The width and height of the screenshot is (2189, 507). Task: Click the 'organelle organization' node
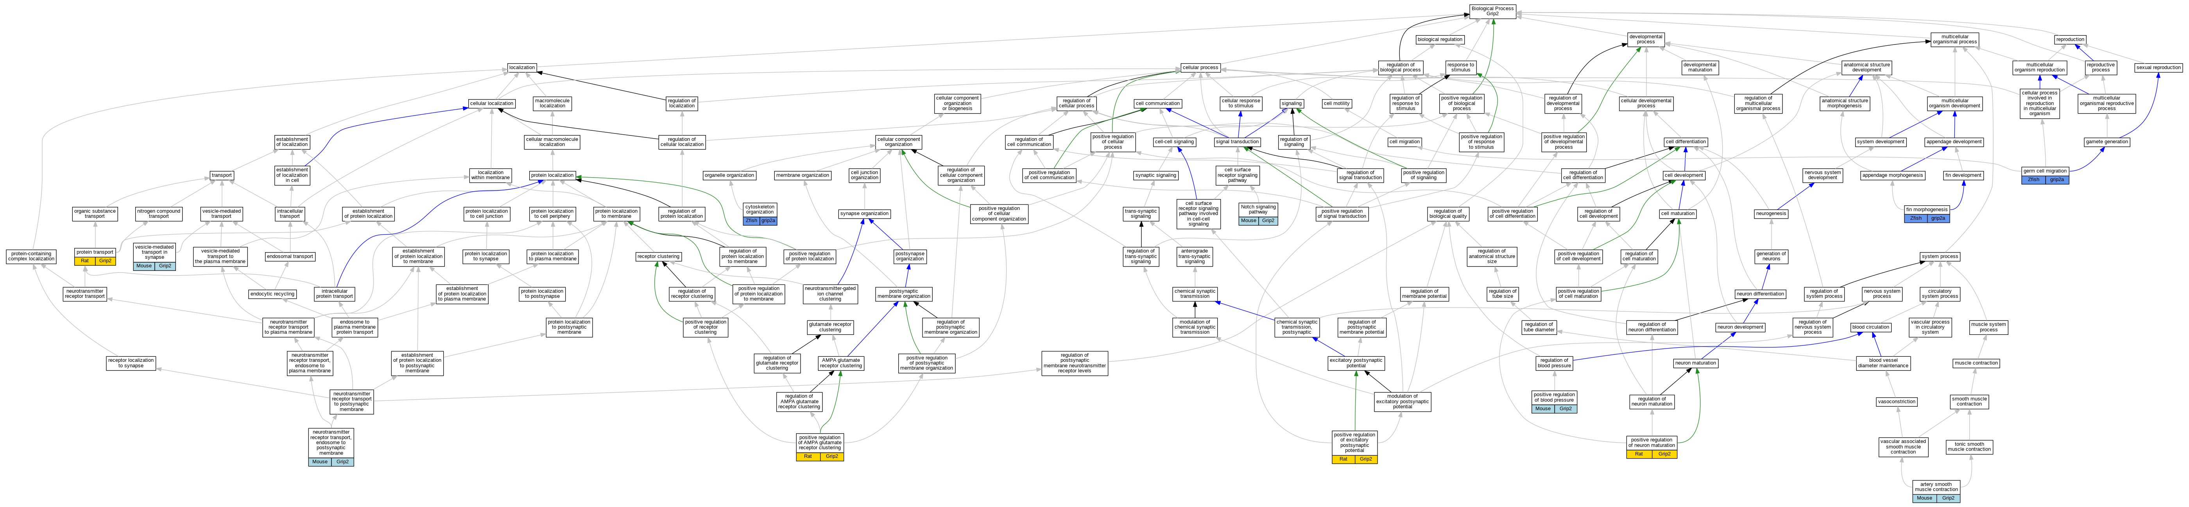[x=729, y=176]
